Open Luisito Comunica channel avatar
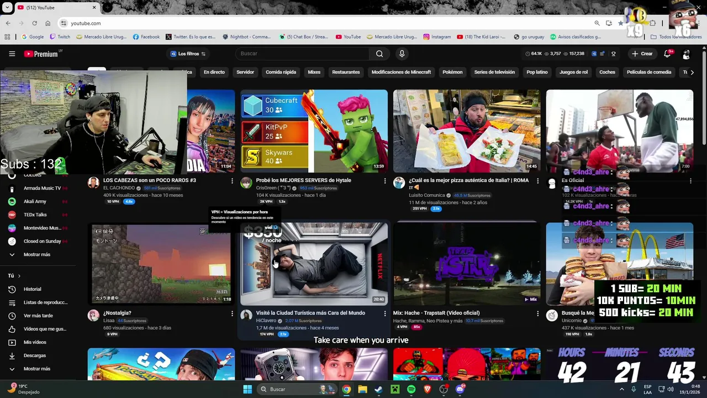Image resolution: width=707 pixels, height=398 pixels. (x=399, y=183)
